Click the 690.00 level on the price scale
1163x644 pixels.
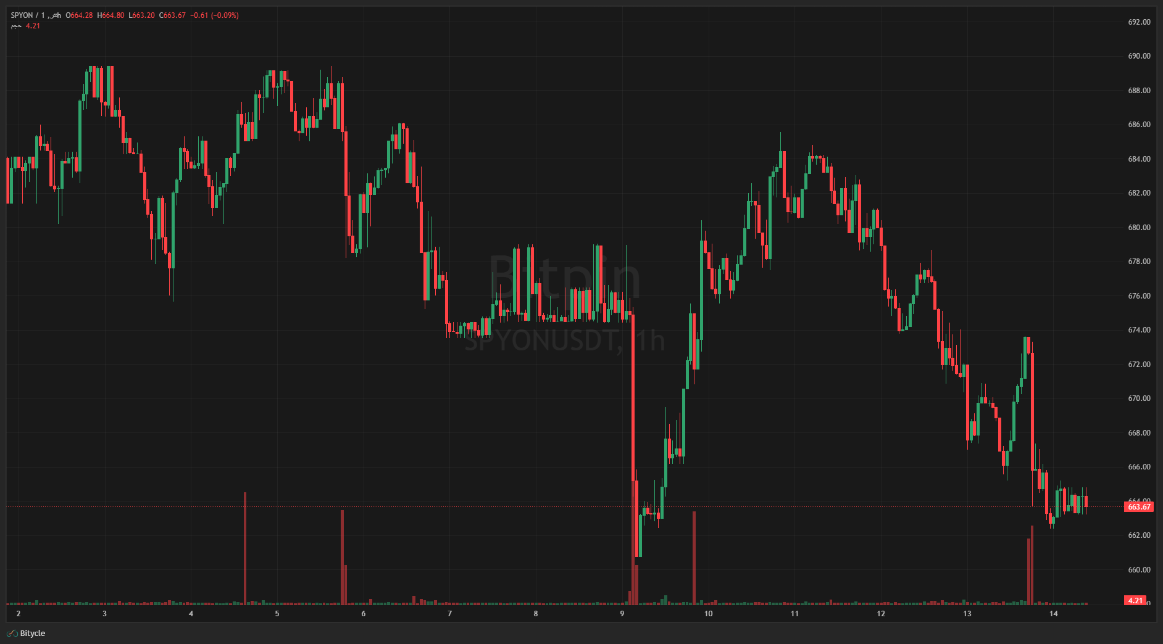click(1140, 56)
